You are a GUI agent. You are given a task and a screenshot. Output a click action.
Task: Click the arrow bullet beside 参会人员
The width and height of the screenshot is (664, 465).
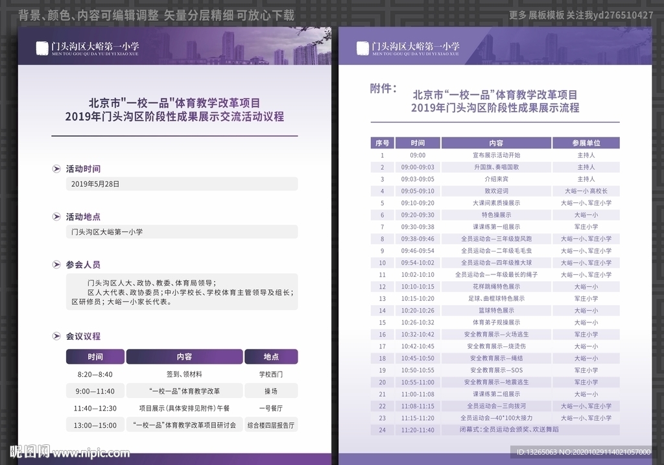point(57,265)
